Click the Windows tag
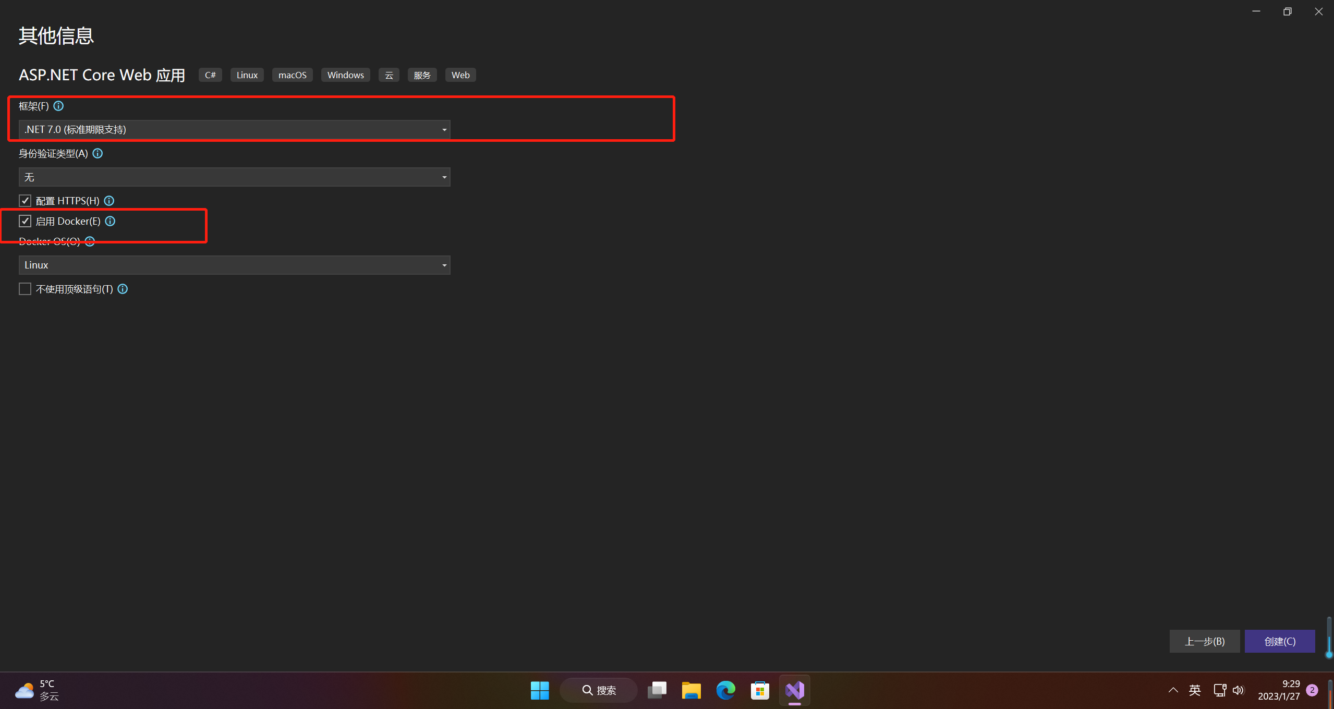This screenshot has height=709, width=1334. [x=346, y=75]
